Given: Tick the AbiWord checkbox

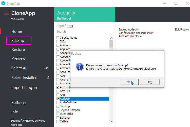Looking at the screenshot, I should 58,45.
